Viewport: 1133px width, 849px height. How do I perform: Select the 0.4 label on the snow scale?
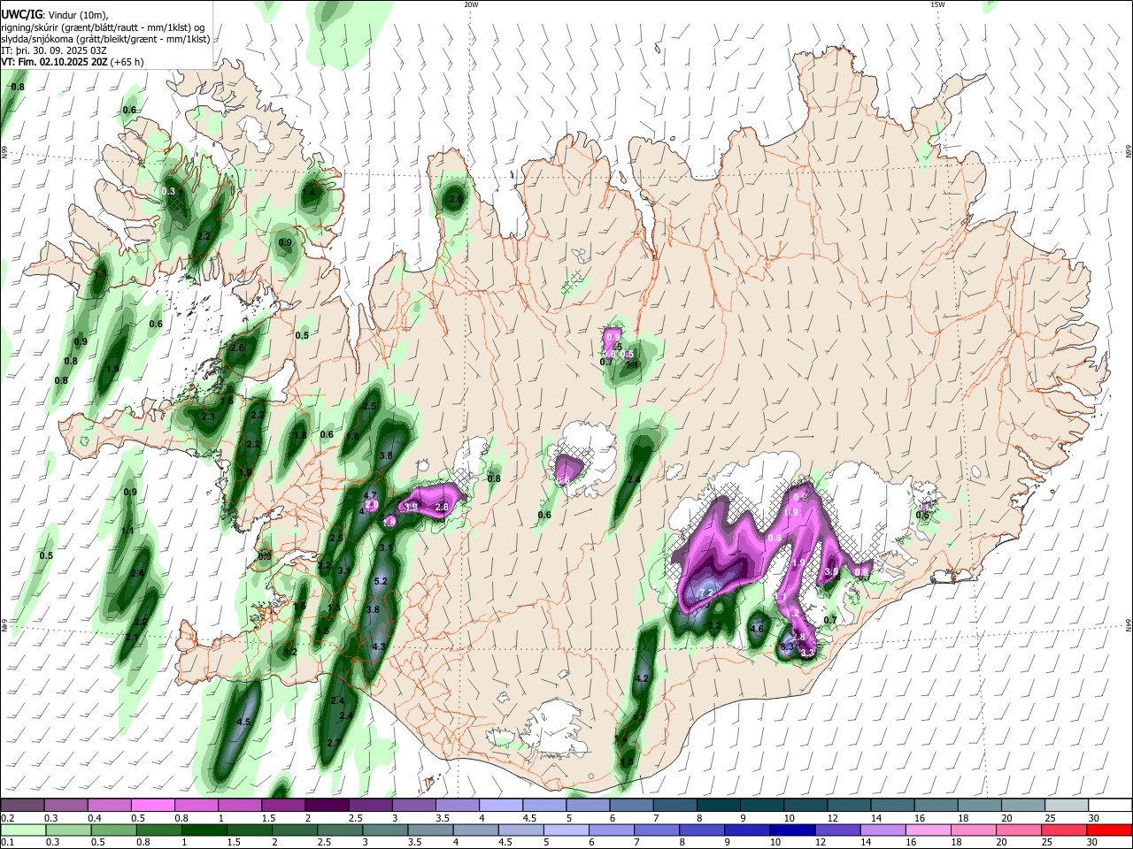tap(94, 818)
